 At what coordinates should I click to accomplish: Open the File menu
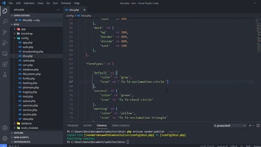coord(11,3)
